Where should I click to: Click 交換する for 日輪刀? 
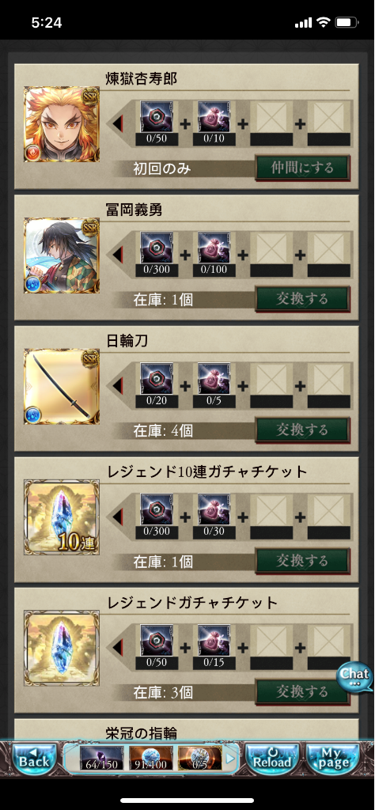pyautogui.click(x=303, y=430)
